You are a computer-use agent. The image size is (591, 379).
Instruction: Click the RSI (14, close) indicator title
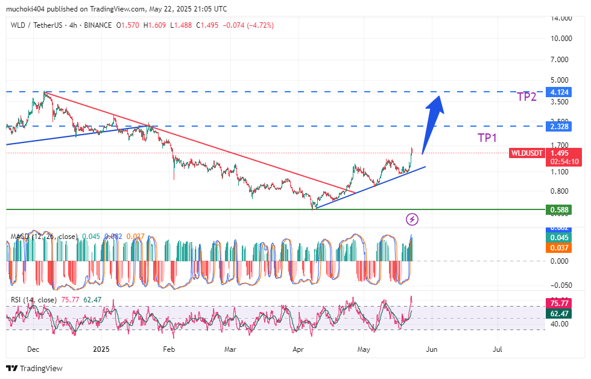34,300
